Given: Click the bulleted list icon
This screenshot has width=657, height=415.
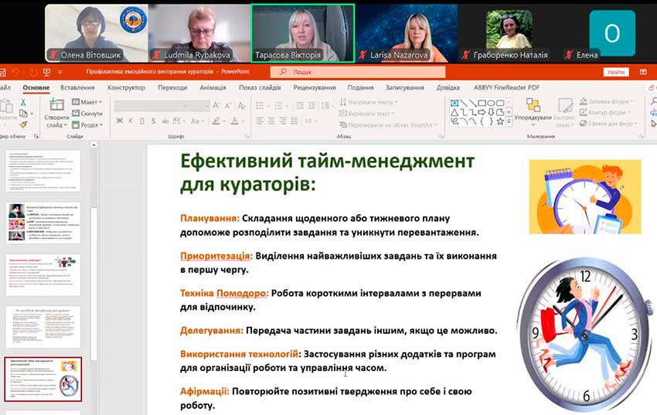Looking at the screenshot, I should coord(260,106).
